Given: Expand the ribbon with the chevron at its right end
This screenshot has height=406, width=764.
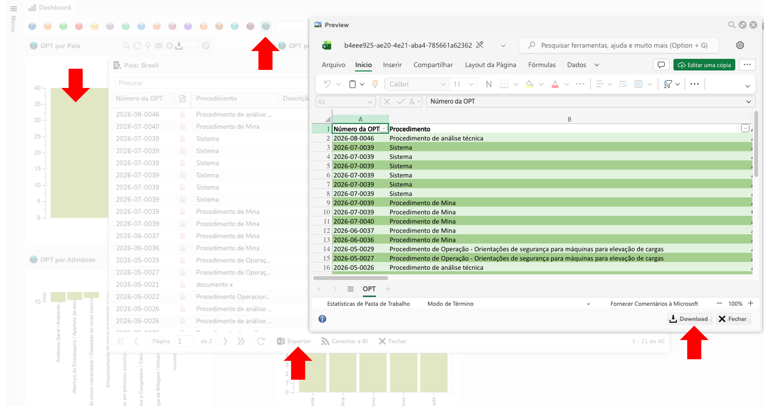Looking at the screenshot, I should pyautogui.click(x=747, y=86).
